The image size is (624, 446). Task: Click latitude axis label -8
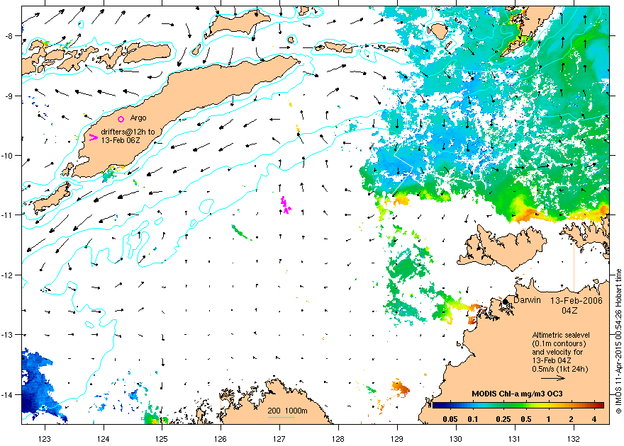[9, 35]
